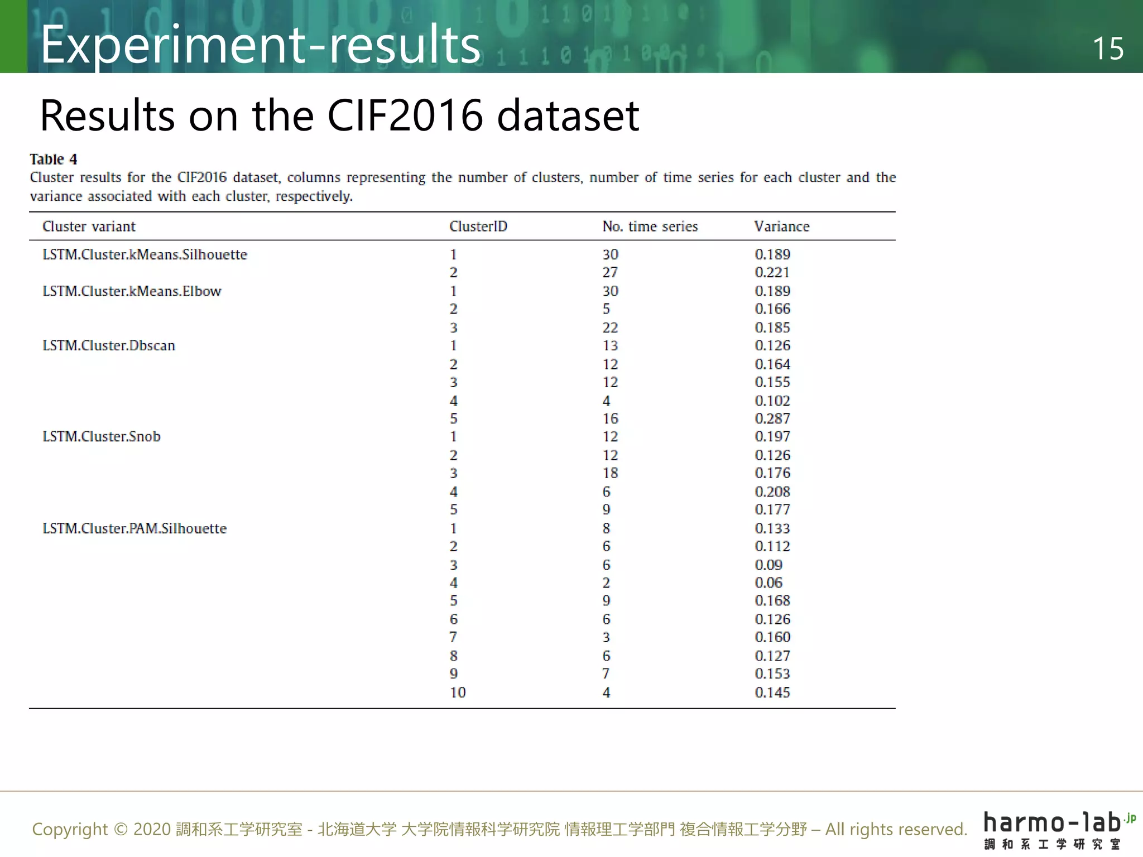
Task: Click variance value 0.164
Action: [772, 364]
